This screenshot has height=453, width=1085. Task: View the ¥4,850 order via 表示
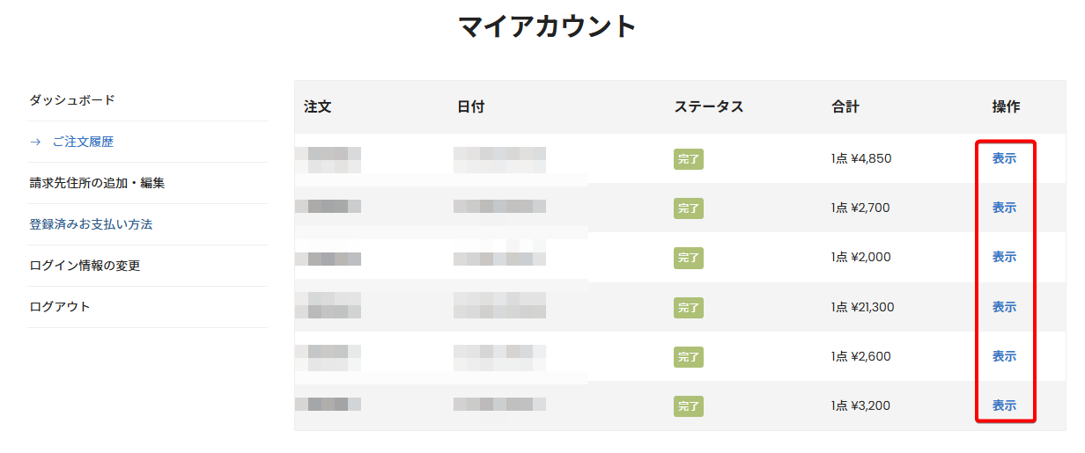(1004, 158)
